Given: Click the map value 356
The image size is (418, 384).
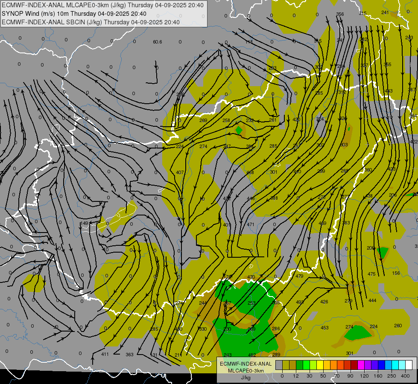Looking at the screenshot, I should pyautogui.click(x=340, y=14).
